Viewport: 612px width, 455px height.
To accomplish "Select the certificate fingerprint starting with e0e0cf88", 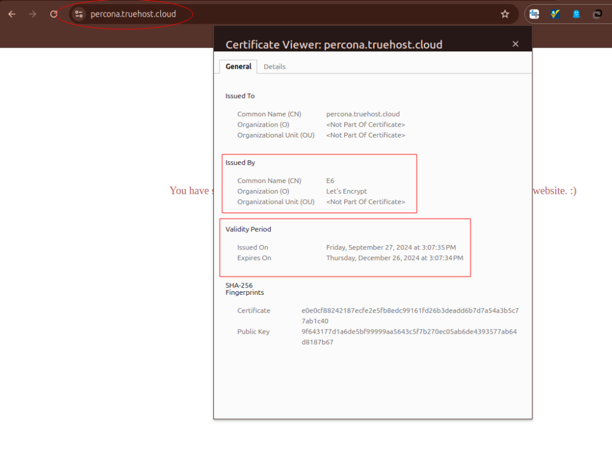I will coord(410,316).
